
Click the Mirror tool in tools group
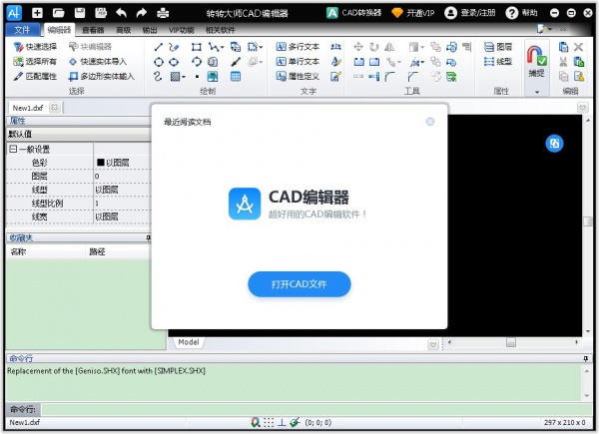(389, 47)
